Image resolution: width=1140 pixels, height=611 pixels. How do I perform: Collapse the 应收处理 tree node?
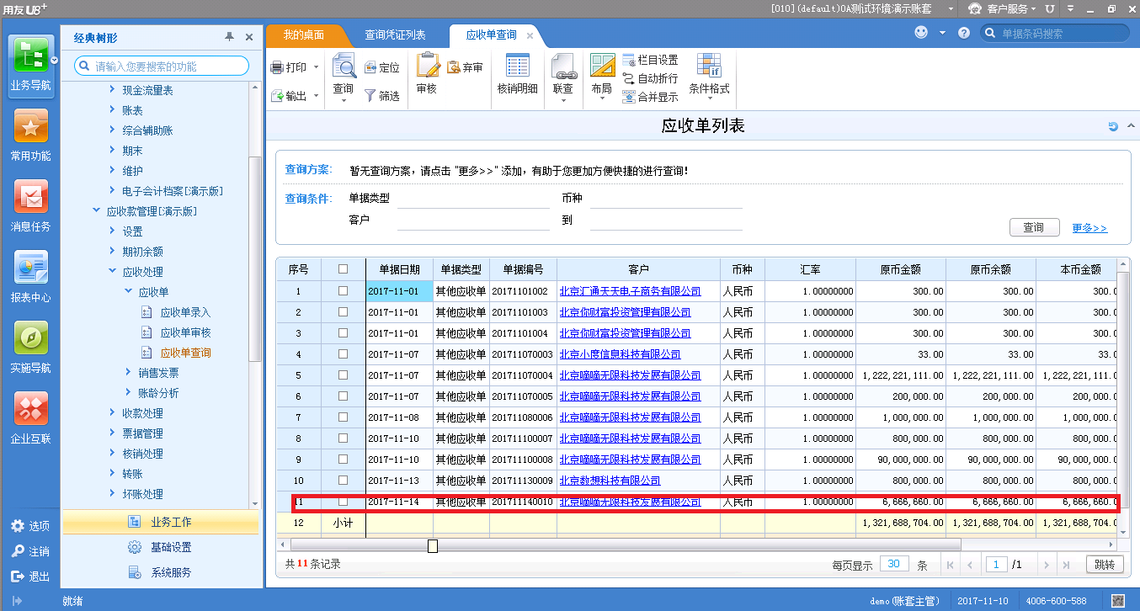pos(113,272)
